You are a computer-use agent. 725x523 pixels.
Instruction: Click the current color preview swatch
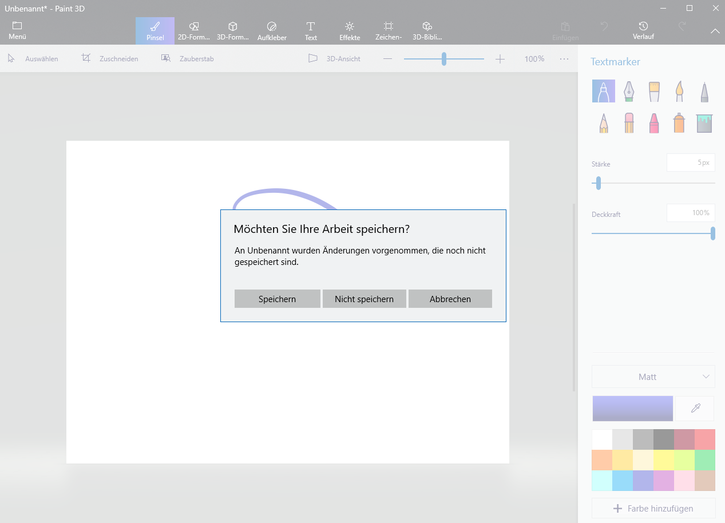click(633, 409)
